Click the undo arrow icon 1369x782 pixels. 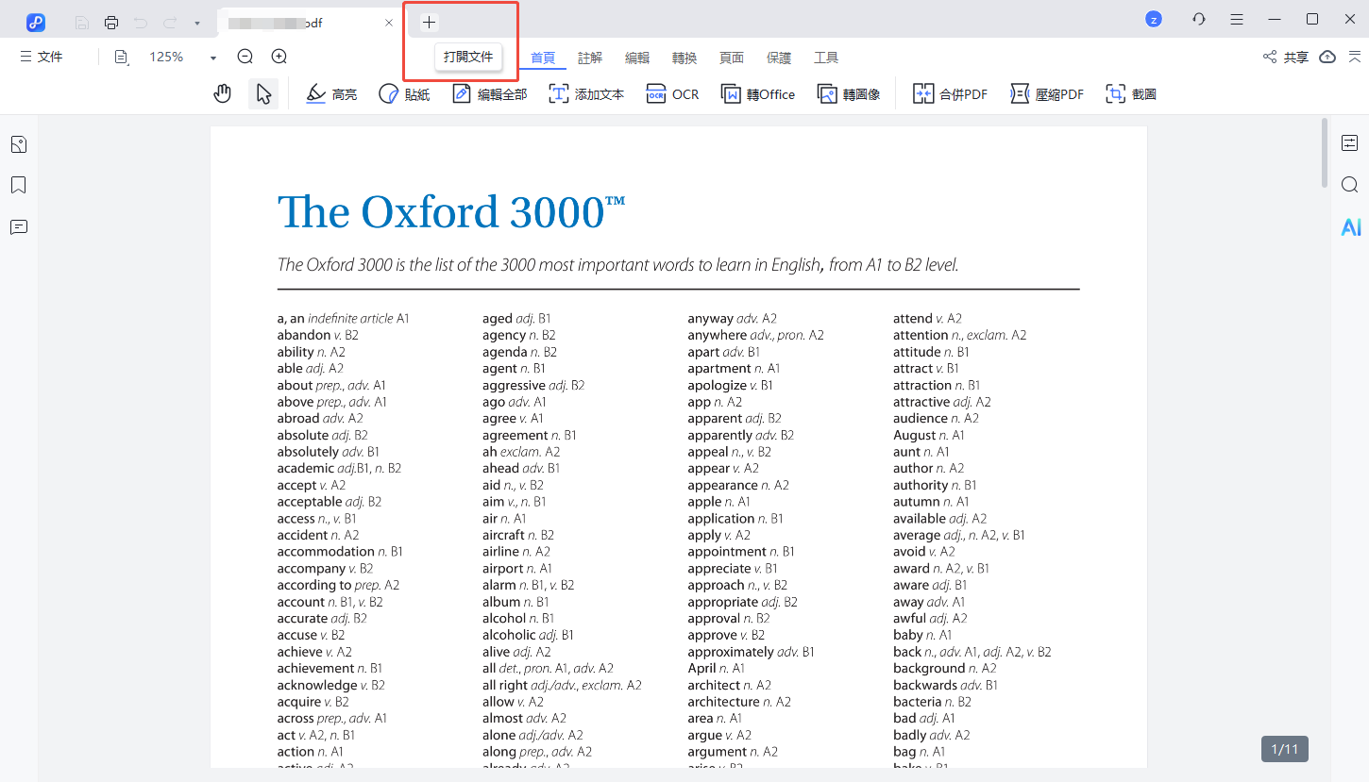click(141, 22)
